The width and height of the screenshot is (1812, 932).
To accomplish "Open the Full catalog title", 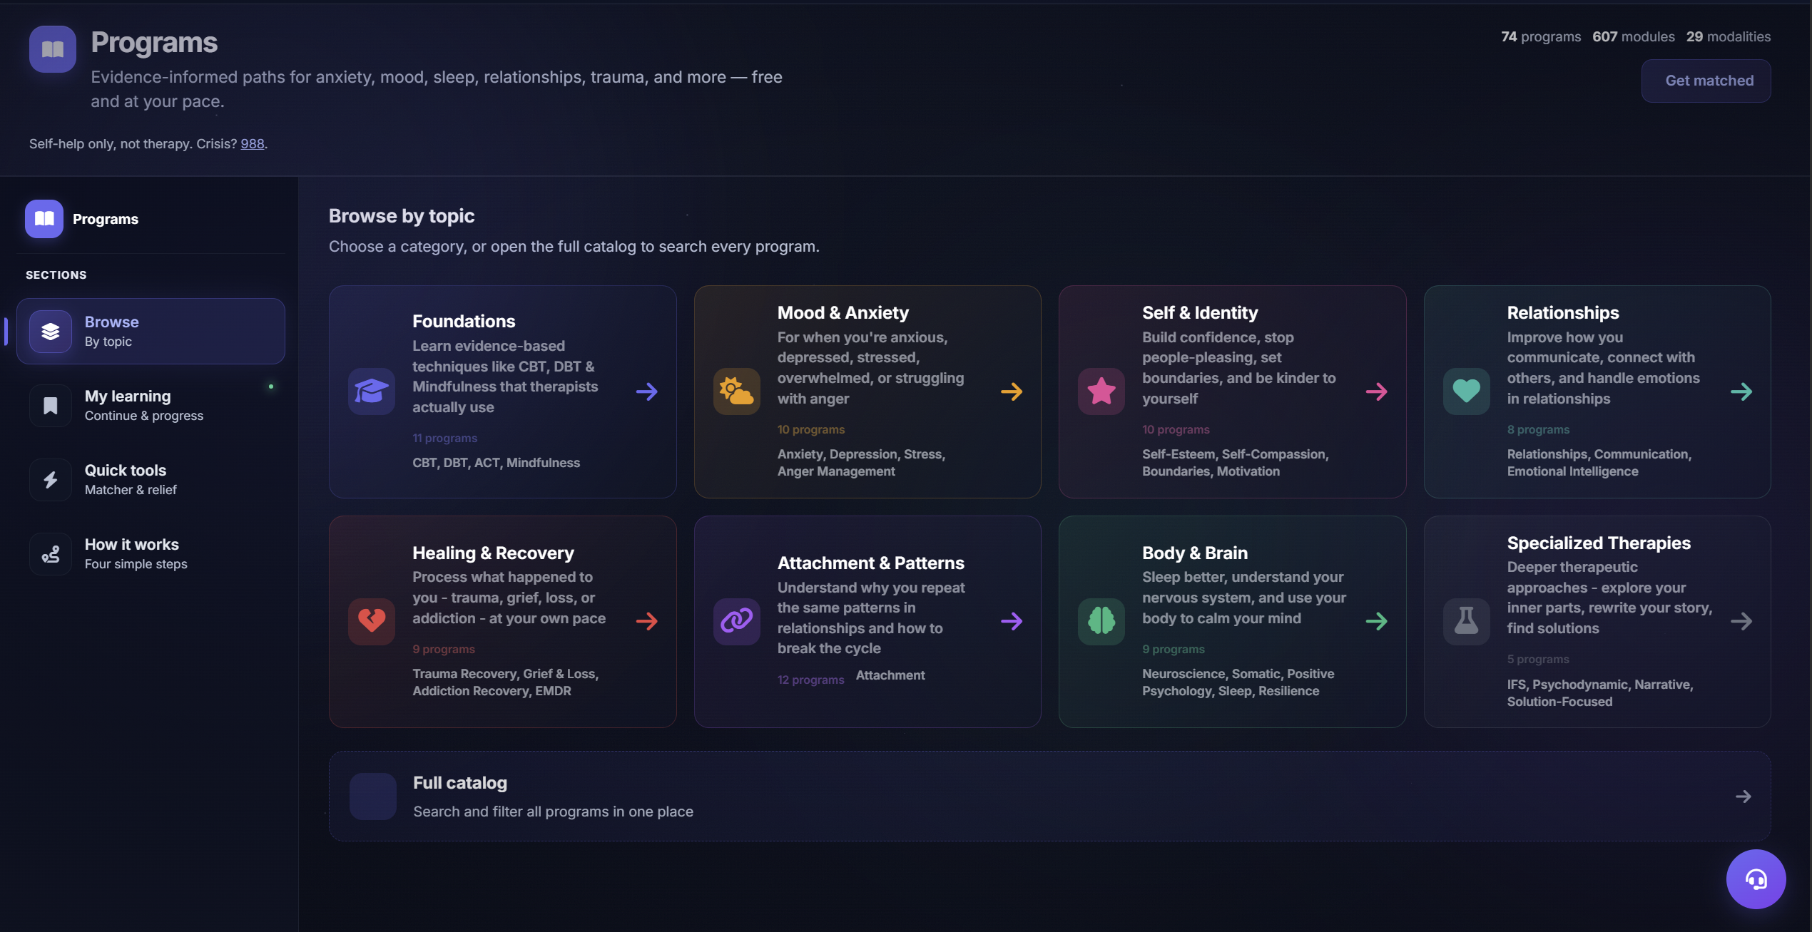I will pyautogui.click(x=460, y=783).
